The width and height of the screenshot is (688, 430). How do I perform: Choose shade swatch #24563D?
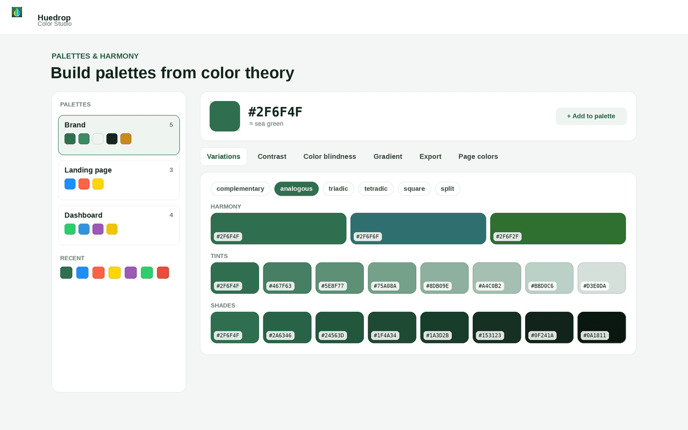point(340,327)
